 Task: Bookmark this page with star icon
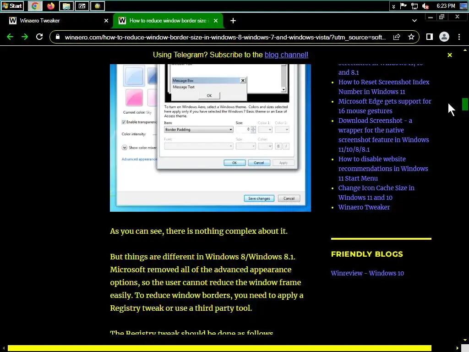[411, 37]
